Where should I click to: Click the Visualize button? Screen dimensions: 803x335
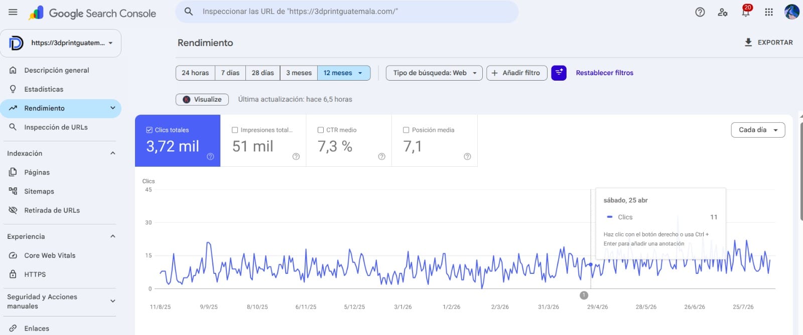[x=202, y=100]
